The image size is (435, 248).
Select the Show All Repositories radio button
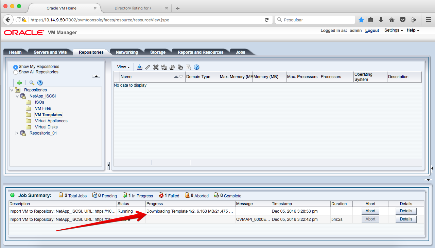point(16,72)
